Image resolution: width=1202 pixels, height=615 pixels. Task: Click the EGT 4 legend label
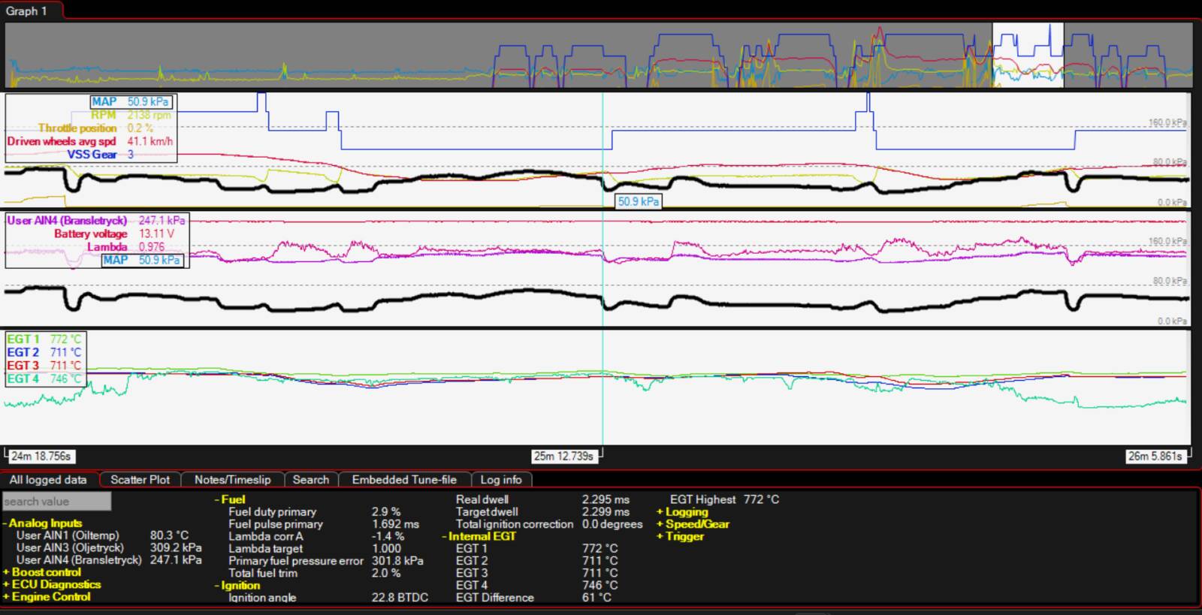point(23,379)
